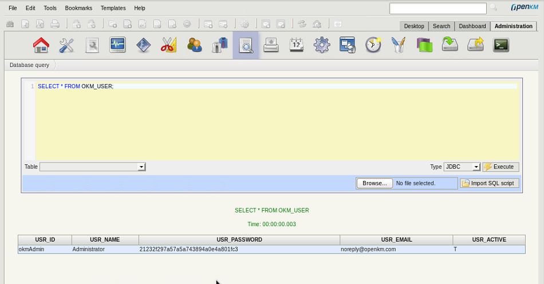Click the scissors icon in admin toolbar

168,45
